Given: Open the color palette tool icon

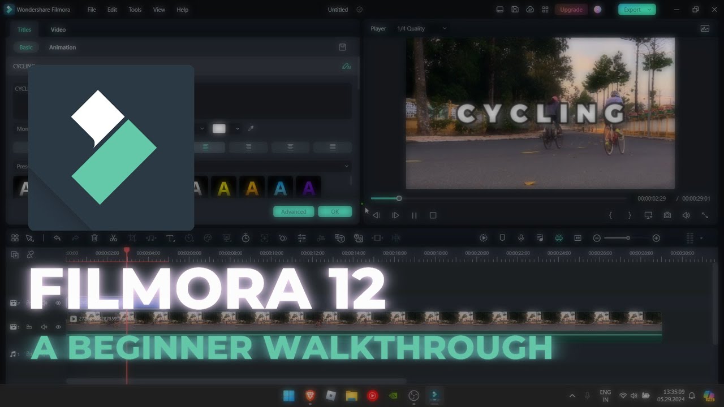Looking at the screenshot, I should click(x=208, y=239).
